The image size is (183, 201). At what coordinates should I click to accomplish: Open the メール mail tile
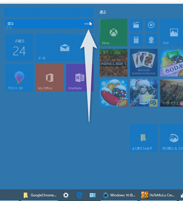65,48
